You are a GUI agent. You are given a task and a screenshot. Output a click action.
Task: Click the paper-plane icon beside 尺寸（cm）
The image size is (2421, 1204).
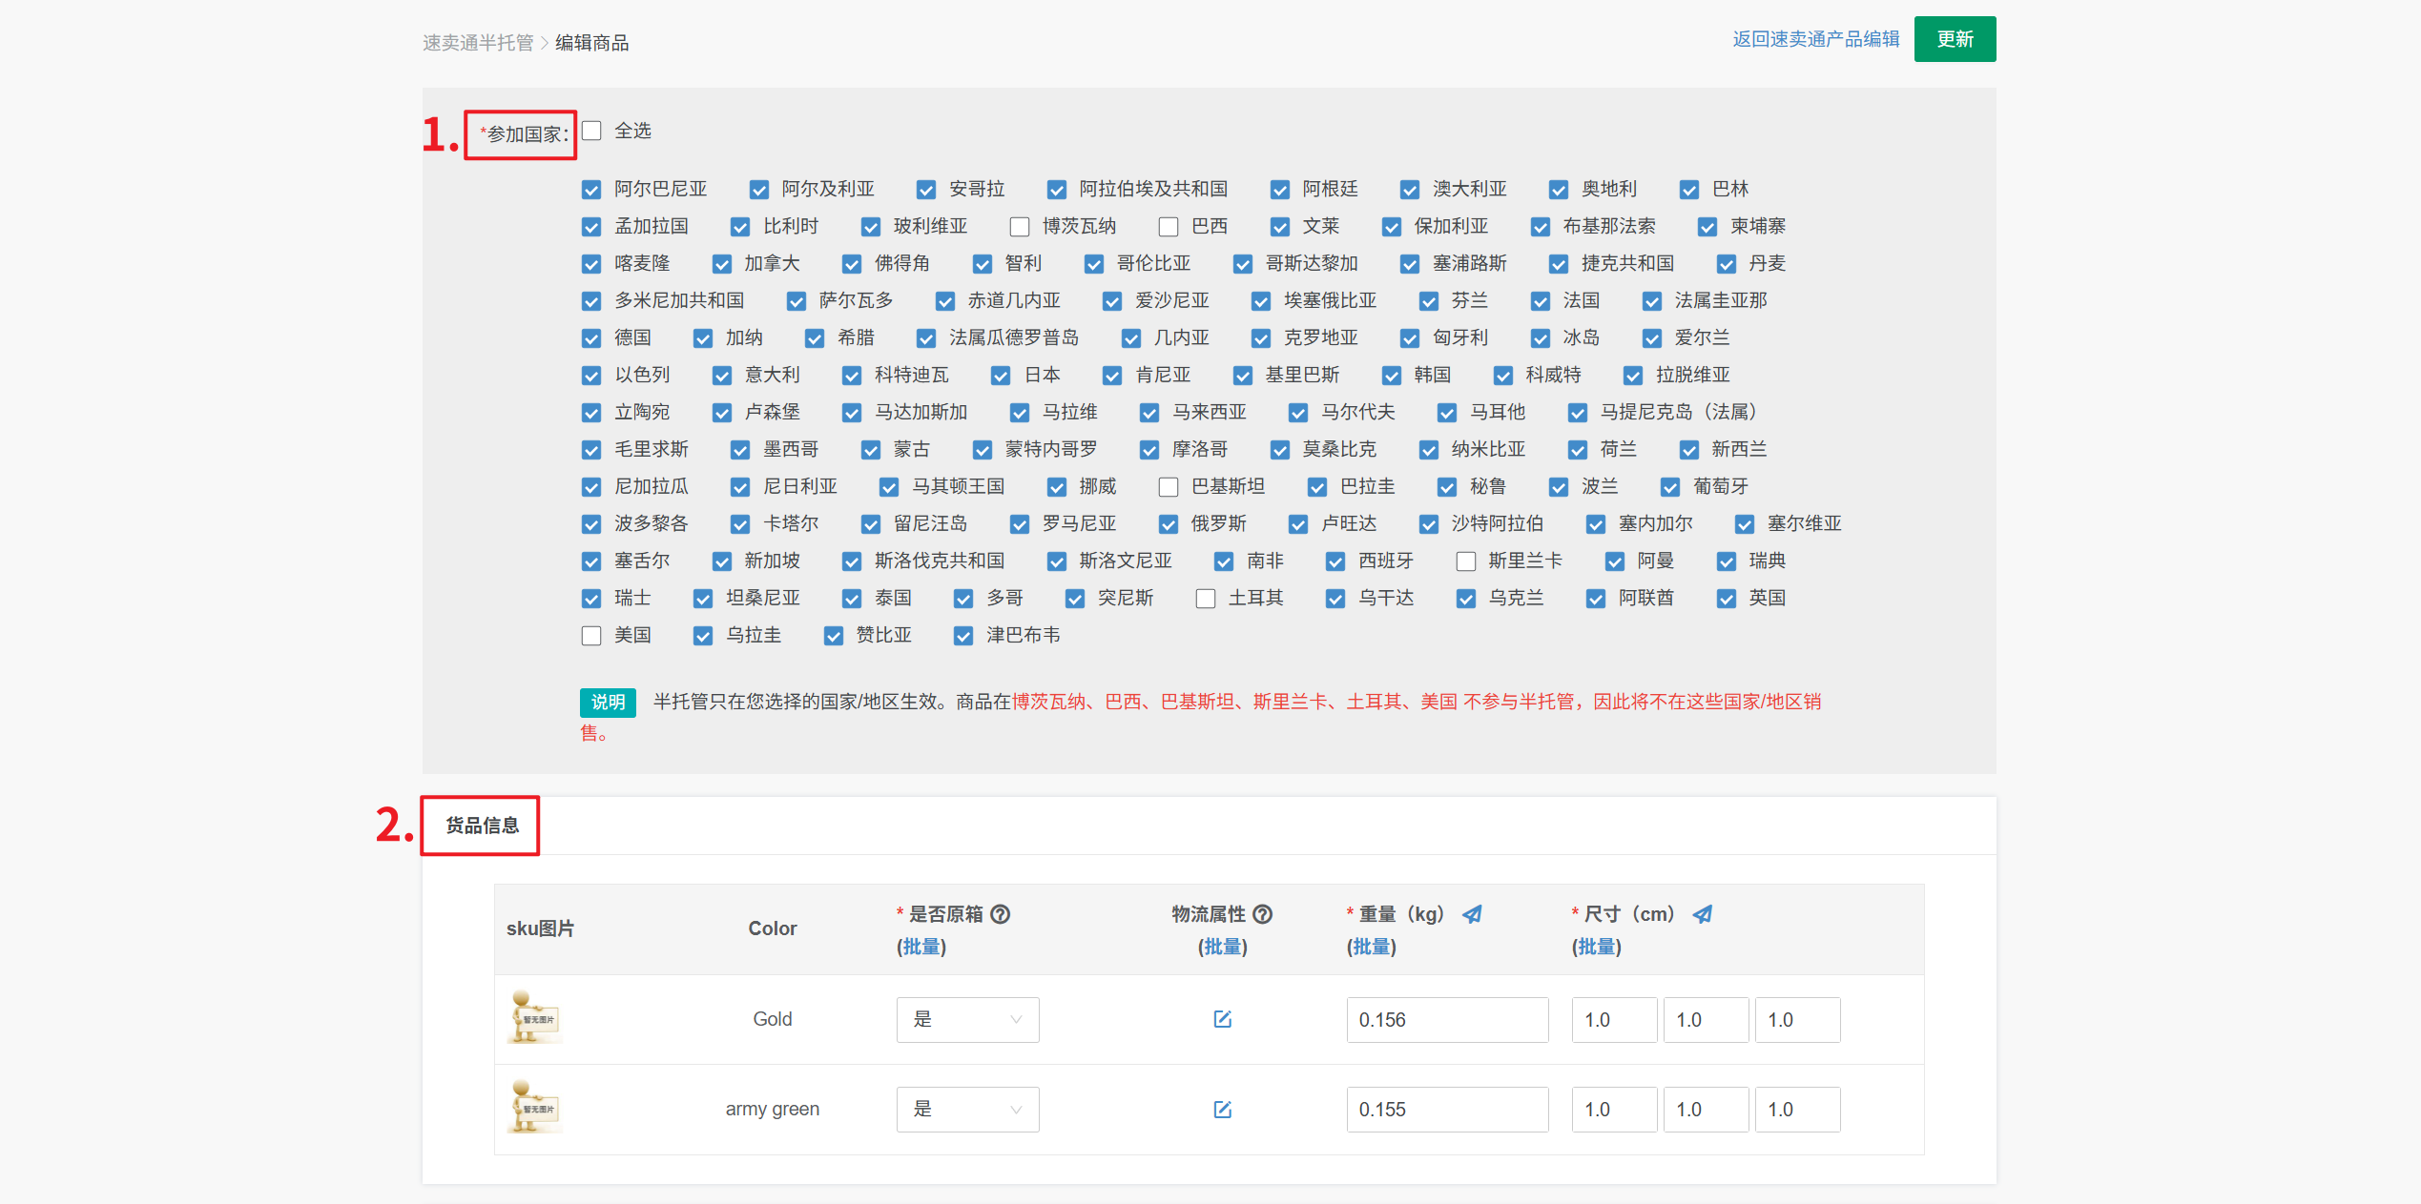pos(1702,914)
